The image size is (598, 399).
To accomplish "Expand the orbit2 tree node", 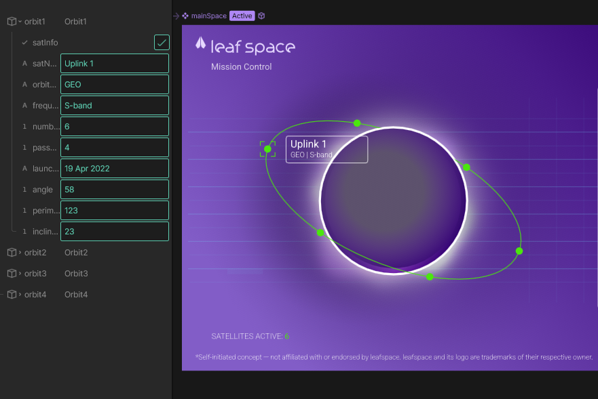I will [x=20, y=253].
